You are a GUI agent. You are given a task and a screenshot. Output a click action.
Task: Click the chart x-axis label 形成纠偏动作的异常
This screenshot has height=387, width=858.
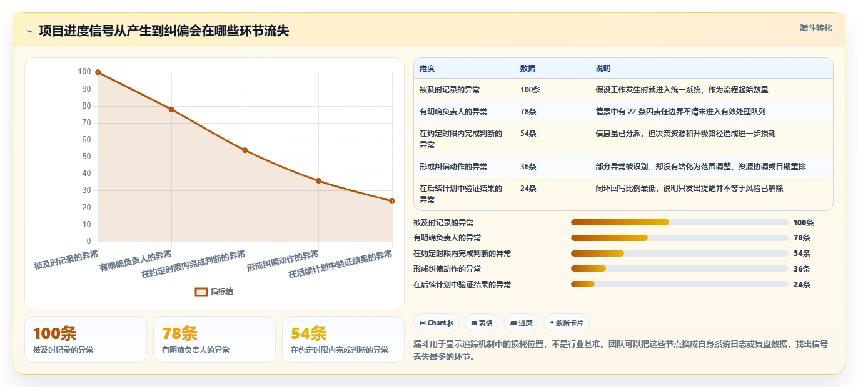(283, 260)
